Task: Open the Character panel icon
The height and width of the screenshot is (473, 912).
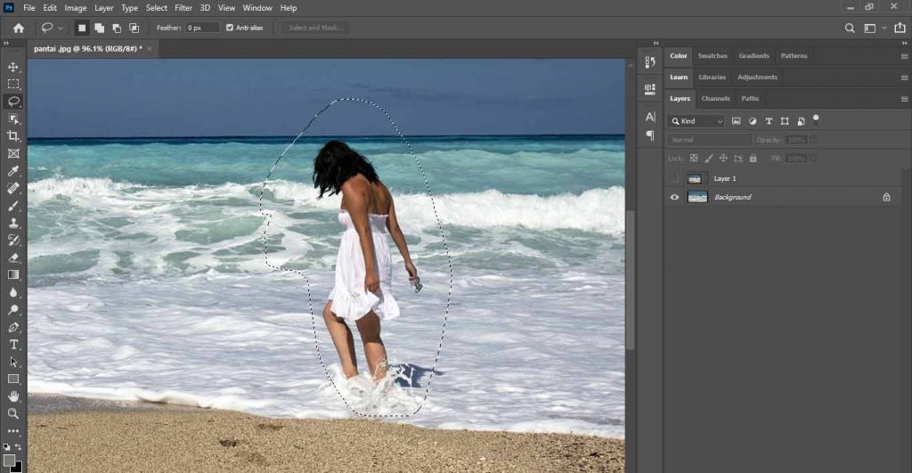Action: (650, 117)
